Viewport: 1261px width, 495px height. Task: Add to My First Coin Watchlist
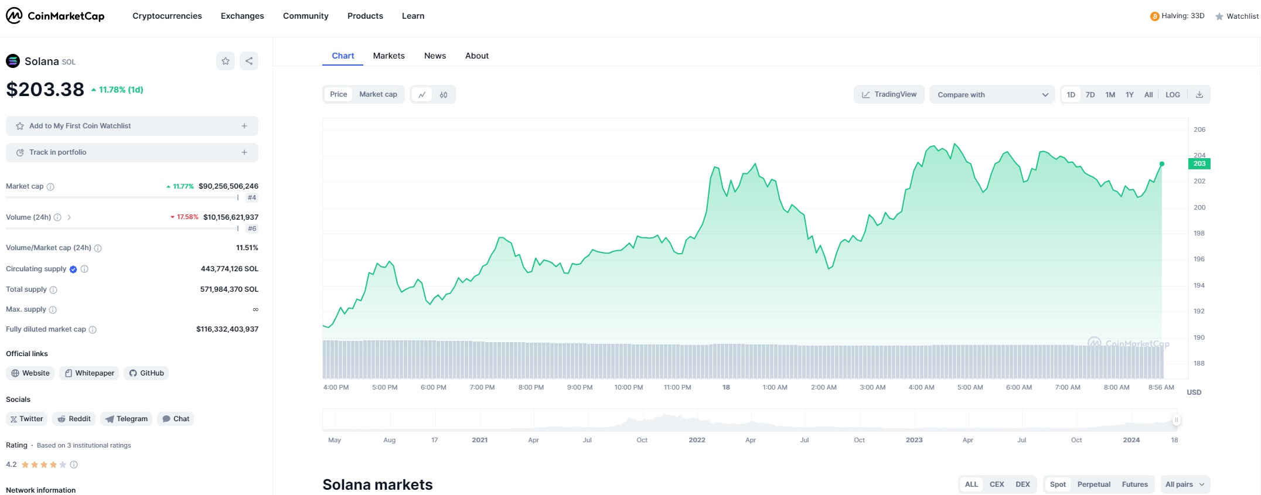tap(132, 126)
